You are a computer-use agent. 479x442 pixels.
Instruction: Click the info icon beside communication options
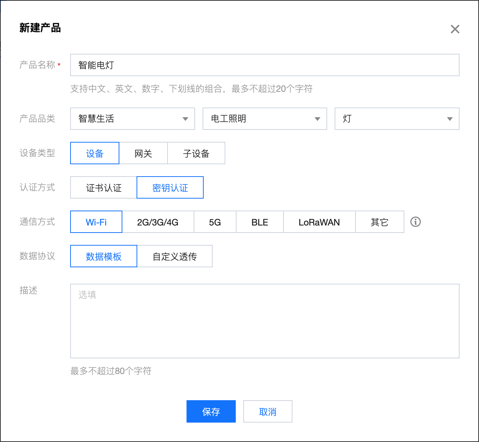[x=415, y=222]
